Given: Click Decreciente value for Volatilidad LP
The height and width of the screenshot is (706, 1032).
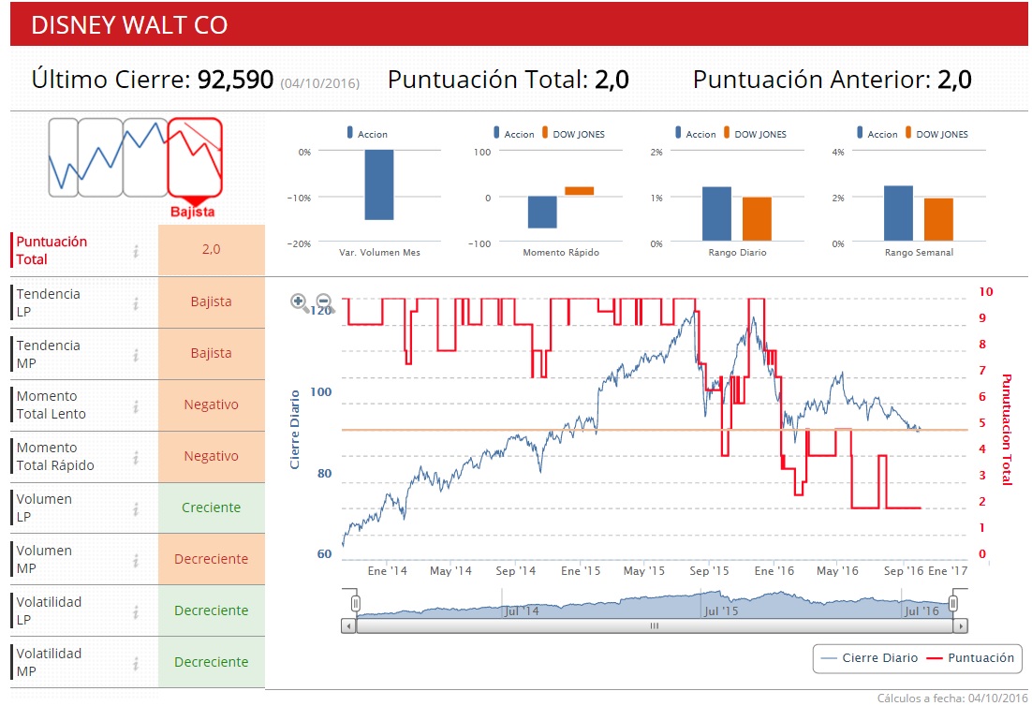Looking at the screenshot, I should point(212,610).
